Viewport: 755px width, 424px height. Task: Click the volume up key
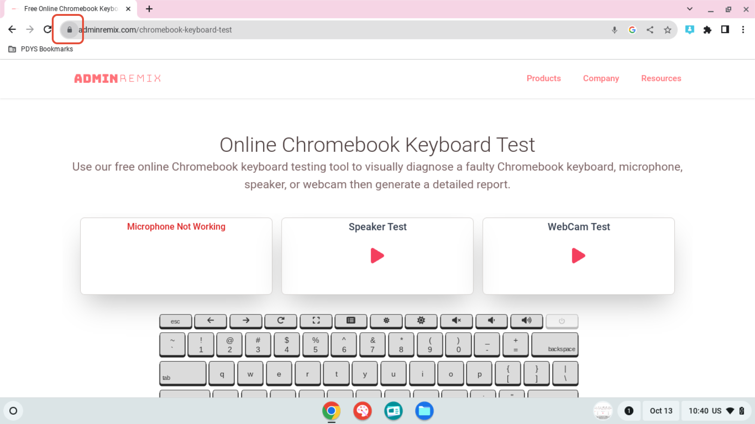(526, 321)
